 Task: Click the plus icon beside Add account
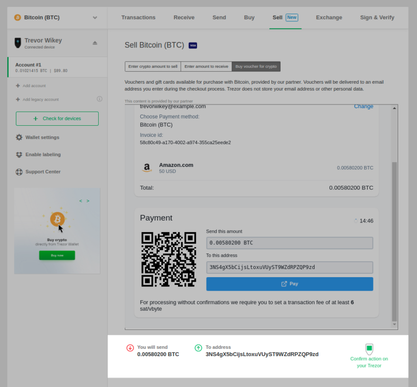click(18, 86)
